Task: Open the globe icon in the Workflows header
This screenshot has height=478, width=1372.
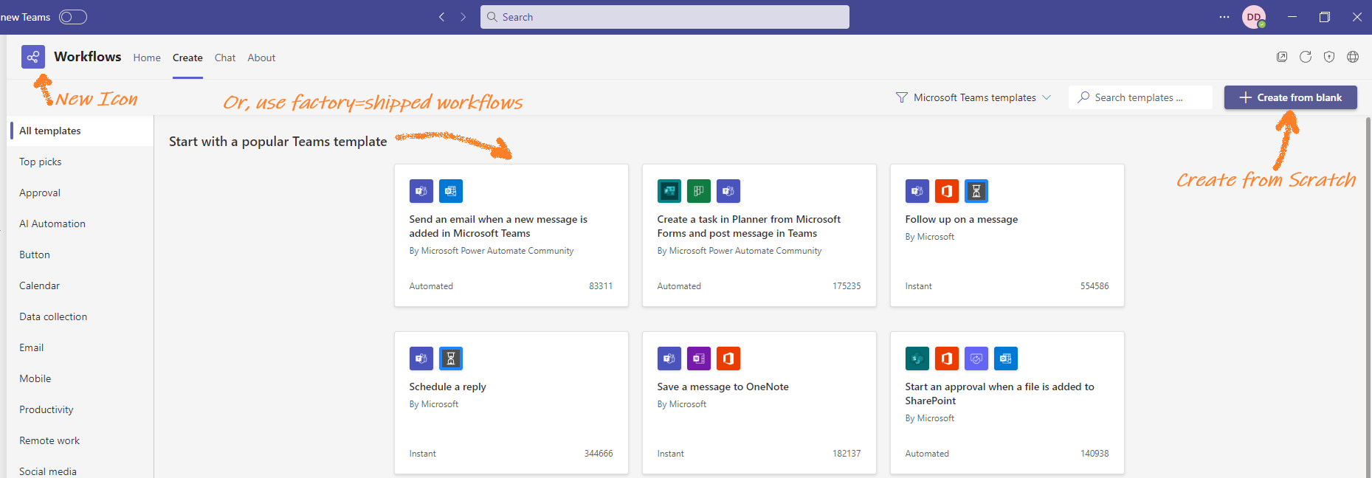Action: [x=1353, y=57]
